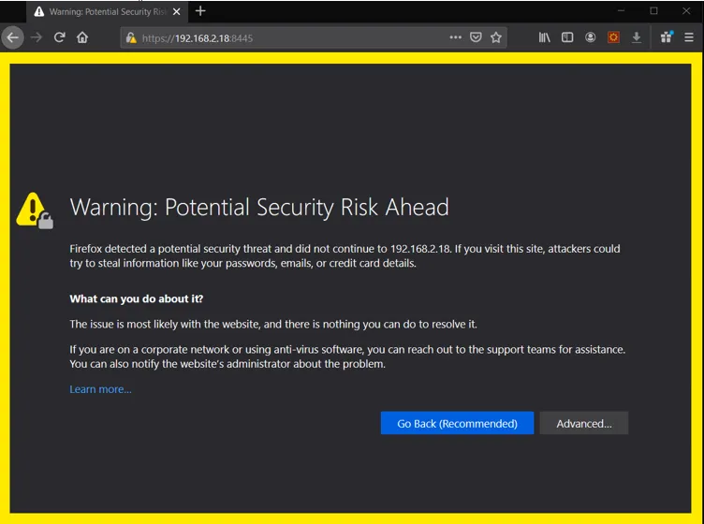Click the 'Warning: Potential Security Risk Ahead' heading
This screenshot has width=704, height=524.
(x=259, y=208)
